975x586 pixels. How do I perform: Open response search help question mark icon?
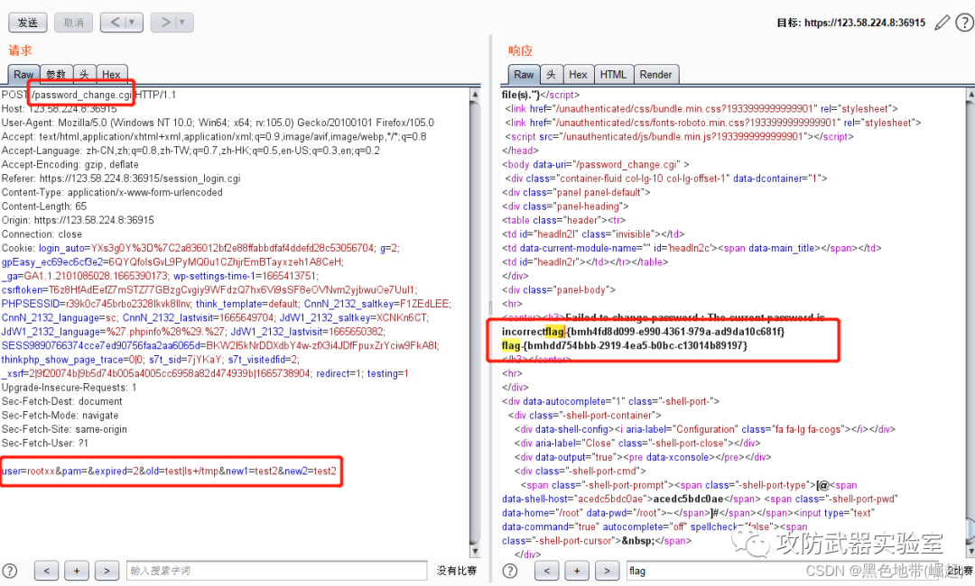tap(510, 571)
